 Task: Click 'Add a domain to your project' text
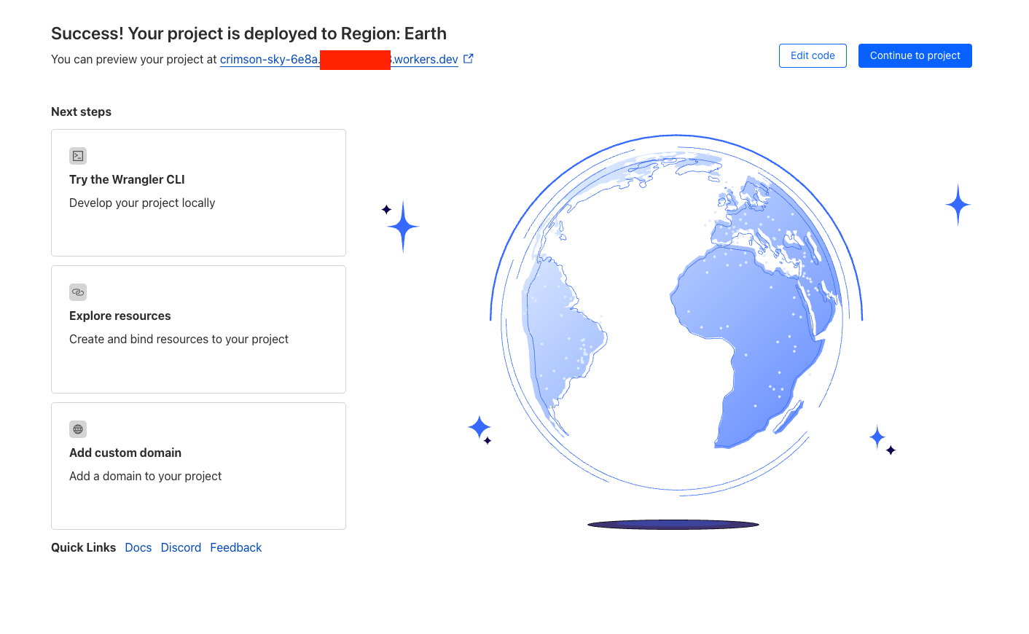click(x=145, y=476)
